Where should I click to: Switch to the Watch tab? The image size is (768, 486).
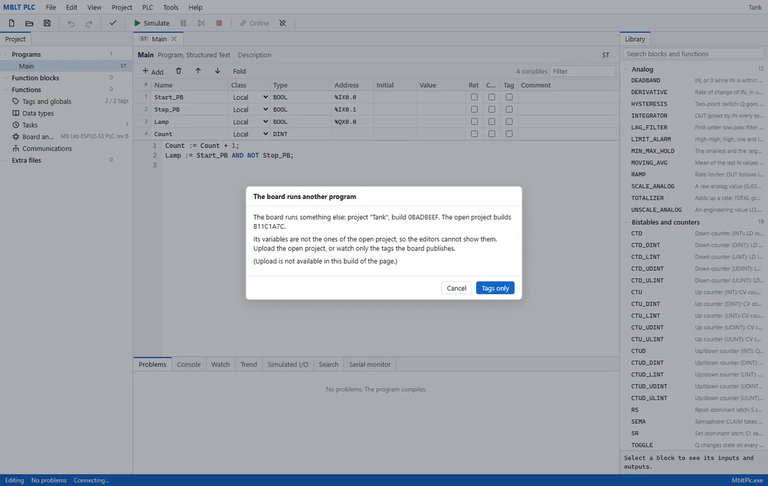[x=220, y=364]
